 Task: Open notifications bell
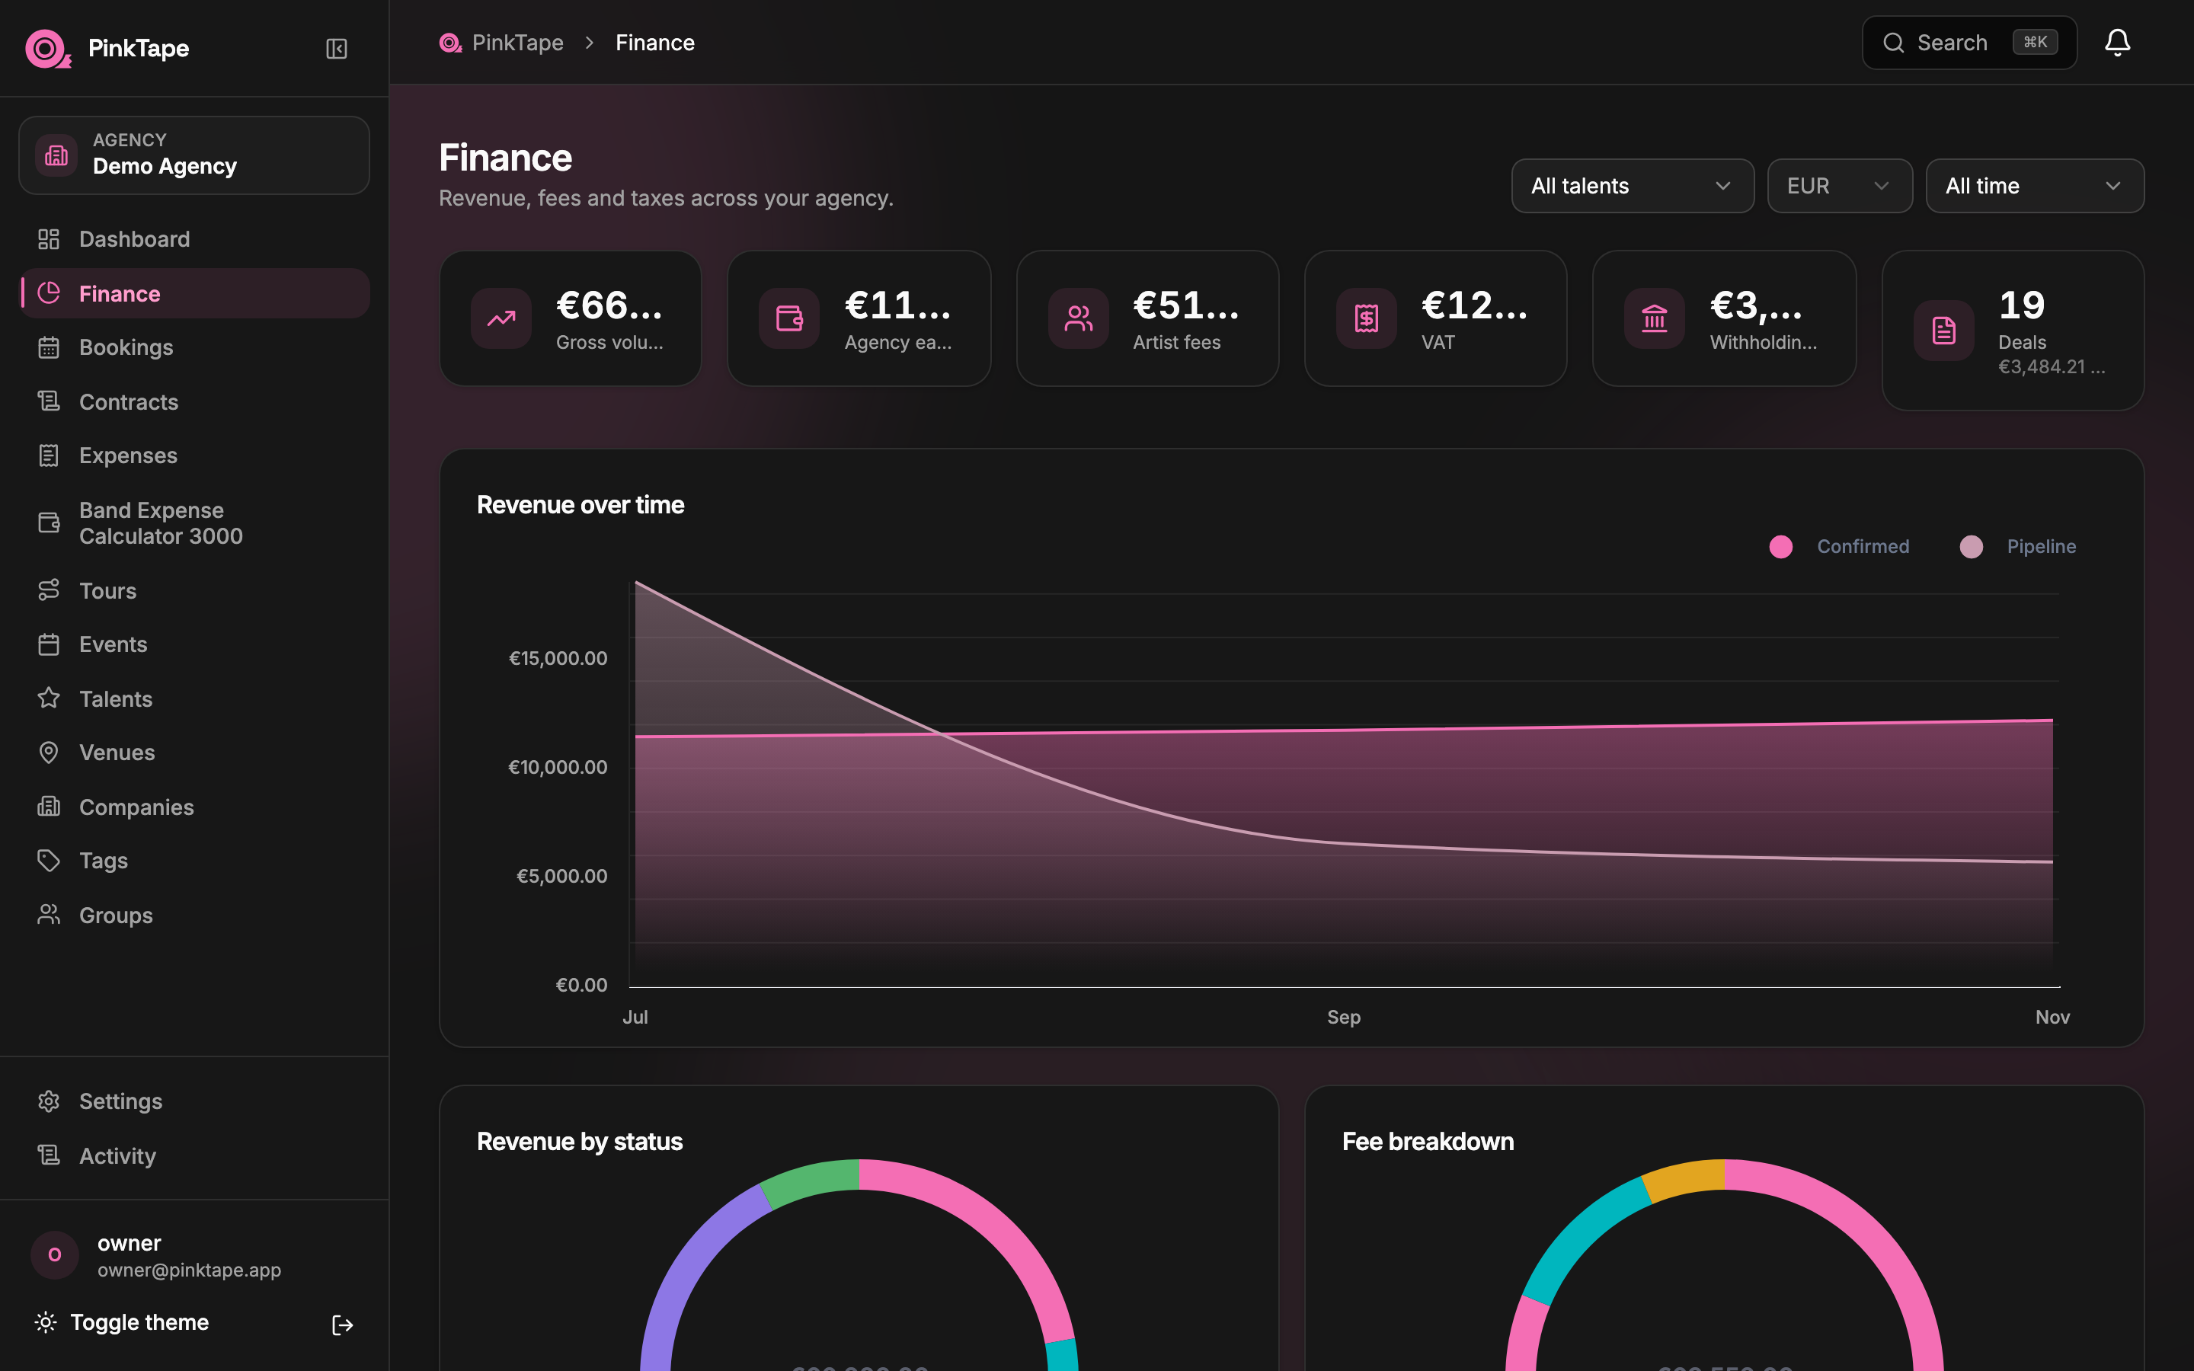click(x=2117, y=43)
